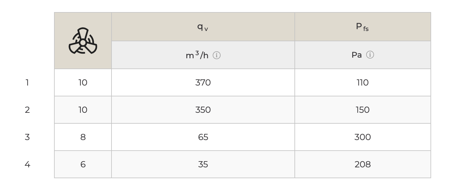Image resolution: width=451 pixels, height=194 pixels.
Task: Select row number 3
Action: (x=27, y=137)
